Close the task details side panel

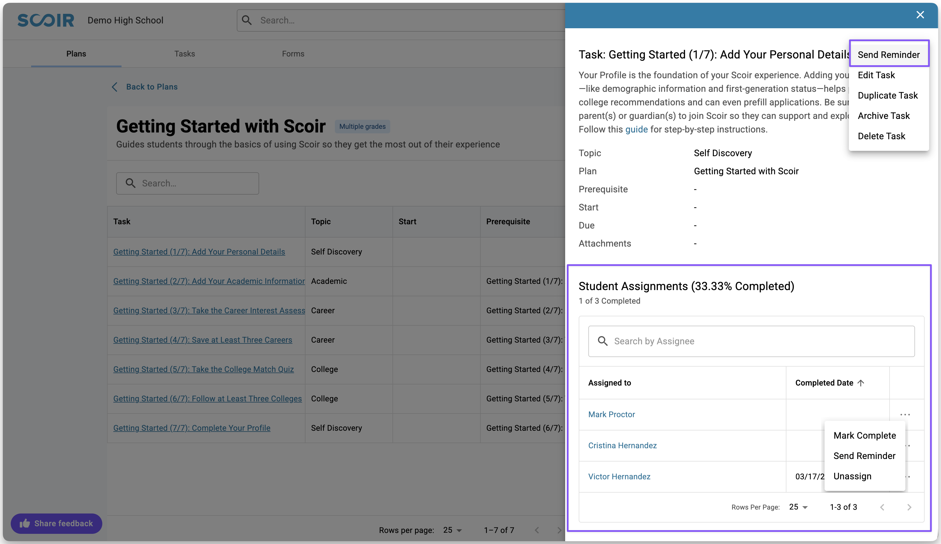[x=920, y=15]
